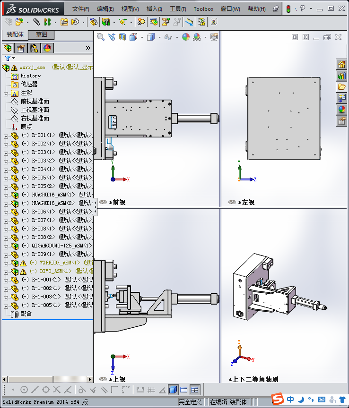Click the Edit Appearance color ball icon
Screen dimensions: 349x408
[186, 37]
